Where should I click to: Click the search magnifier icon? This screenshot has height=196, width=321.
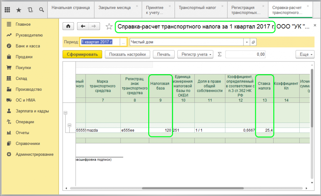tap(41, 10)
